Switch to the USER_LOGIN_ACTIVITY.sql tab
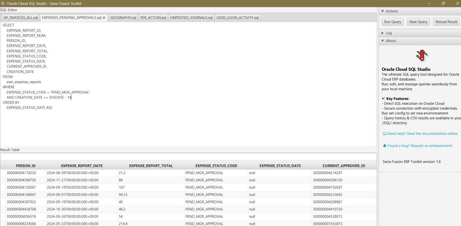The image size is (461, 226). [x=237, y=17]
